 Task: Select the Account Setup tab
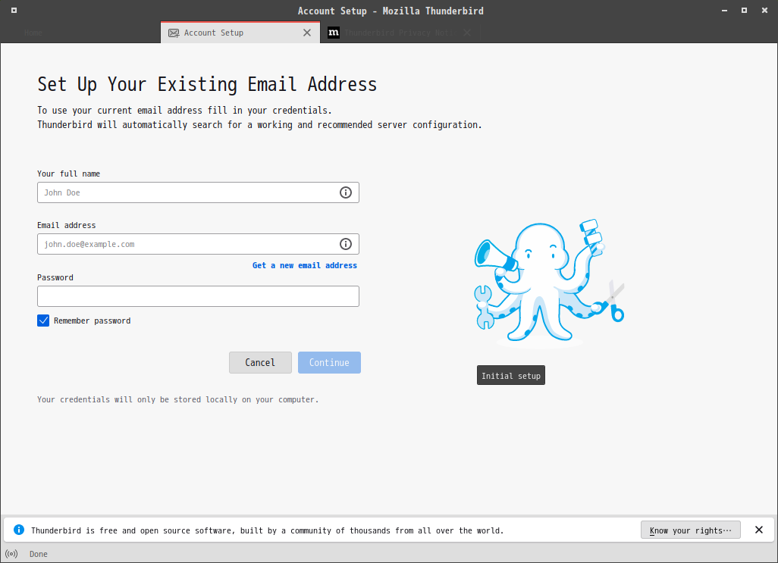pos(240,33)
